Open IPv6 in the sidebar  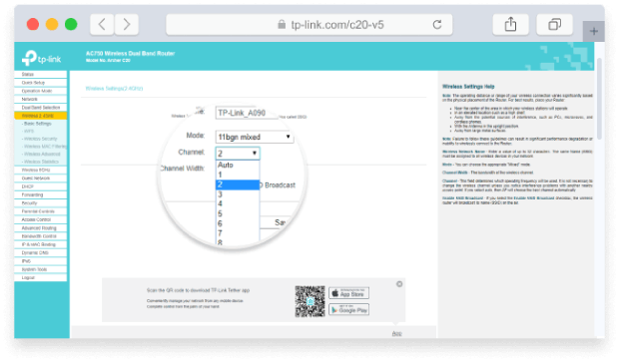(x=41, y=261)
